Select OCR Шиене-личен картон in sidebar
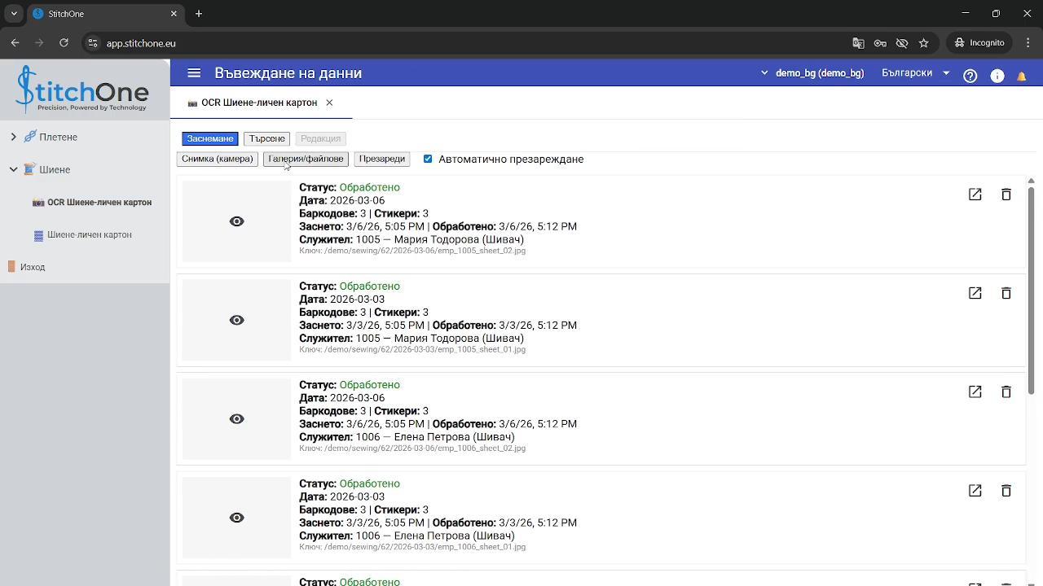 pyautogui.click(x=91, y=202)
